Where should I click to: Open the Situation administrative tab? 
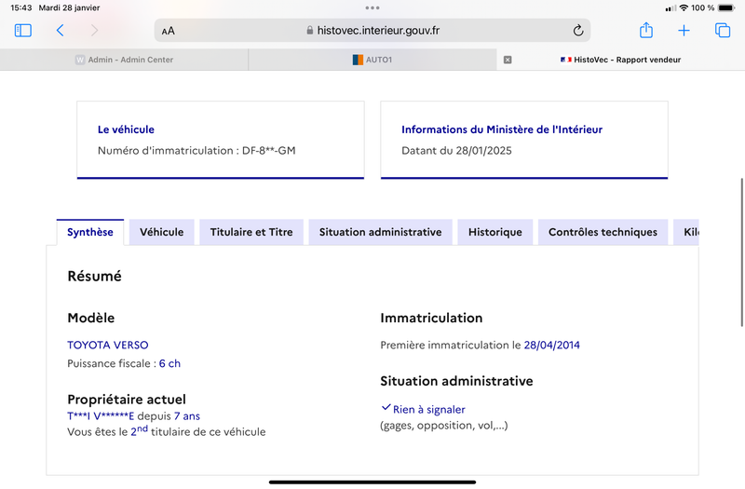[x=380, y=232]
